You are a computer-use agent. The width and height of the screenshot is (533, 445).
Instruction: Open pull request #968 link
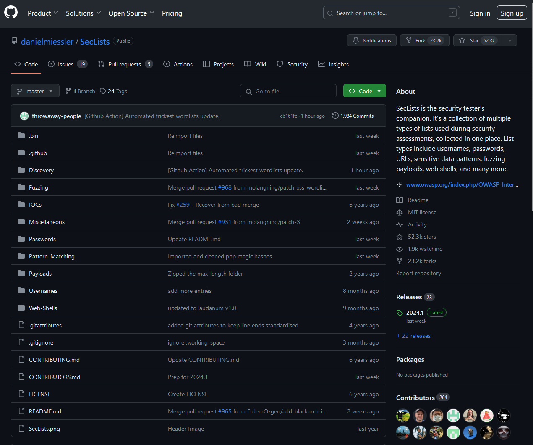225,187
